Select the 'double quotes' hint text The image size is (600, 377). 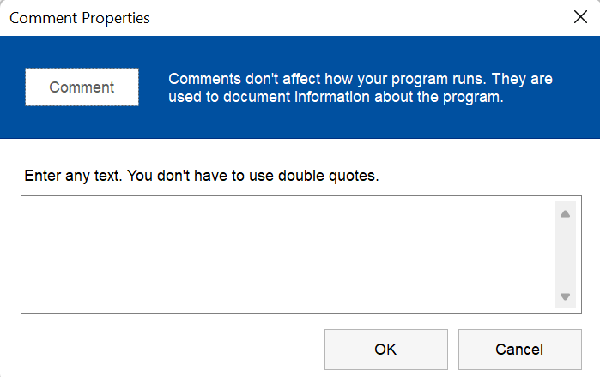coord(328,176)
